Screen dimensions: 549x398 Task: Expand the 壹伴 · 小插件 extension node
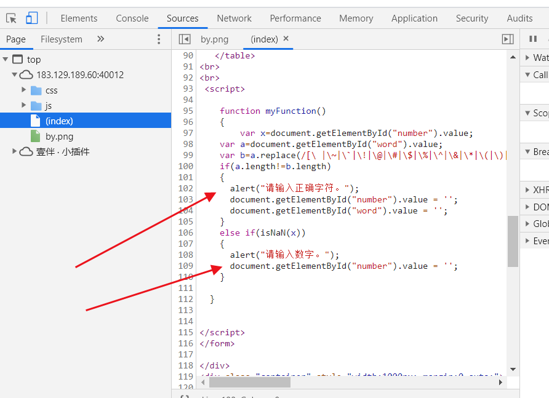click(x=14, y=151)
